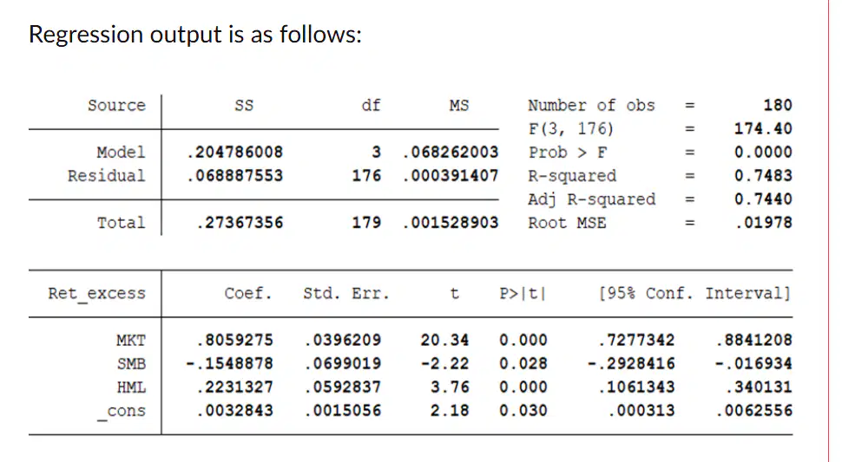Click the Residual SS value .068887553
The width and height of the screenshot is (842, 462).
(234, 176)
